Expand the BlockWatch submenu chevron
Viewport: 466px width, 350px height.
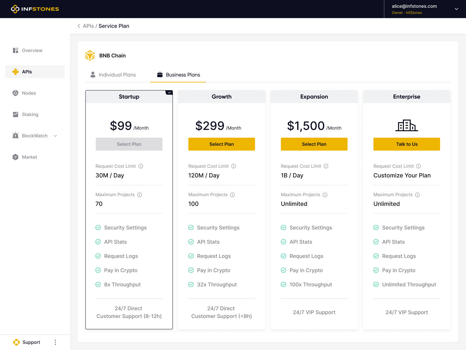pos(55,136)
